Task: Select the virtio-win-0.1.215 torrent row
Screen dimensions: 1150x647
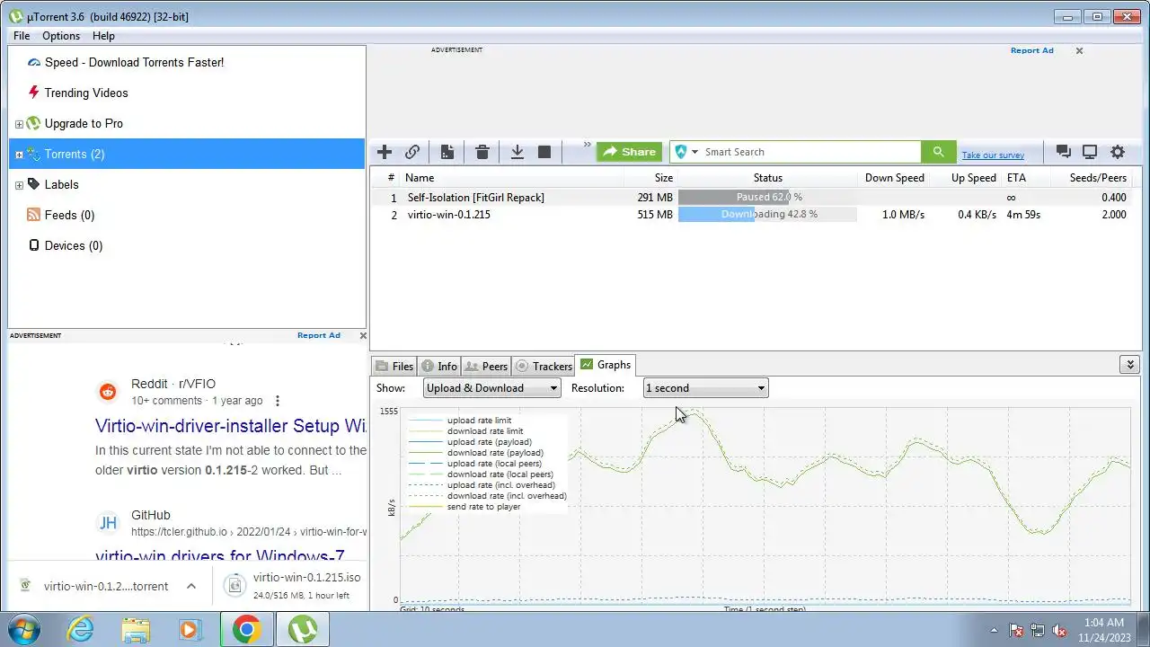Action: pyautogui.click(x=755, y=215)
